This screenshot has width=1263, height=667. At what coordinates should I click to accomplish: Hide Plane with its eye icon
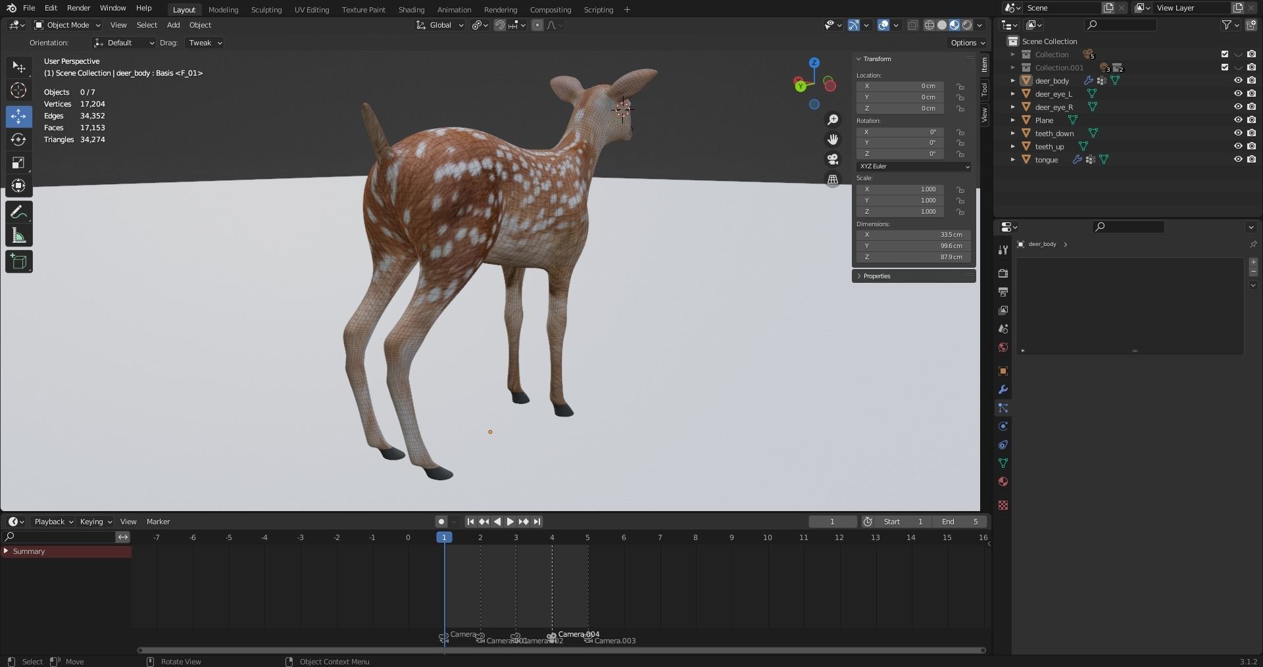pos(1238,120)
